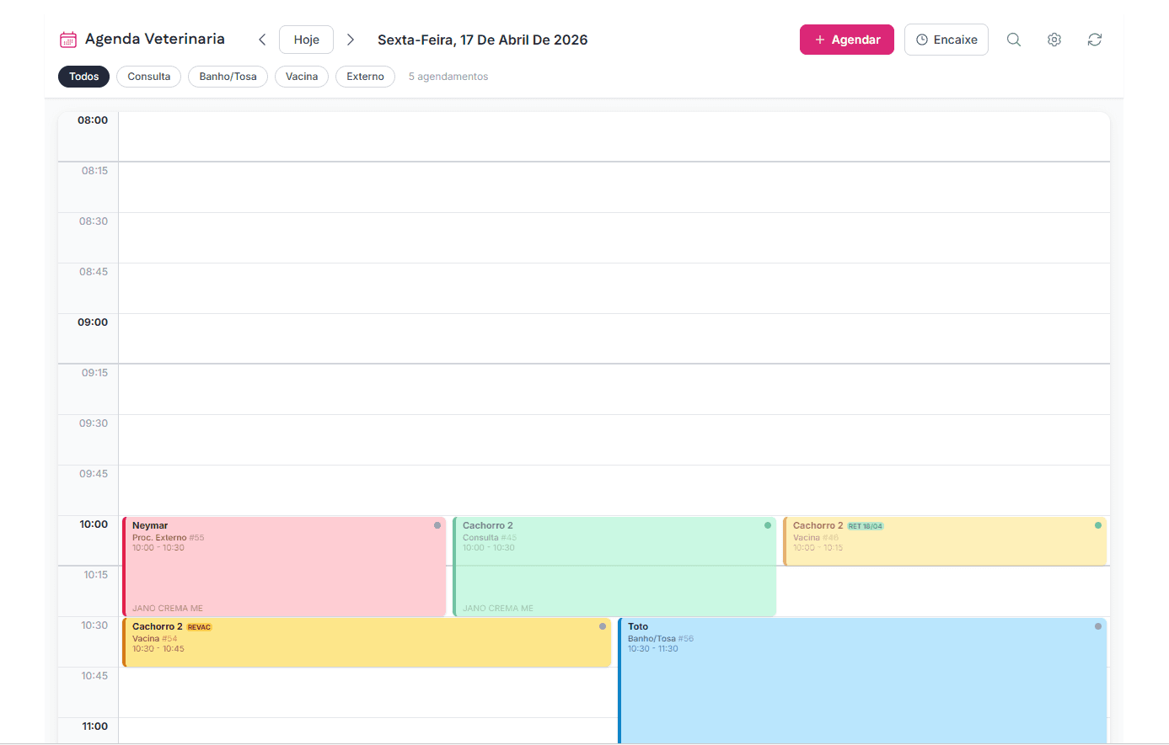Click the 11:00 time label
Screen dimensions: 1169x745
[x=94, y=726]
